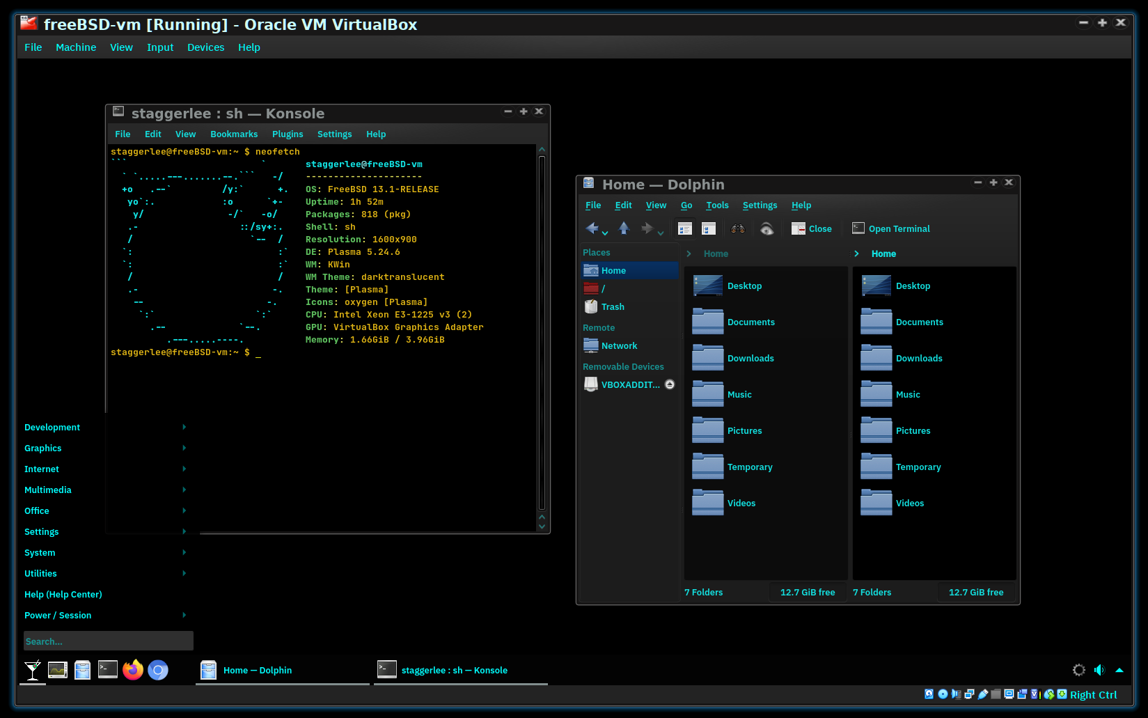Select Downloads folder in right Dolphin pane
The image size is (1148, 718).
pyautogui.click(x=902, y=358)
